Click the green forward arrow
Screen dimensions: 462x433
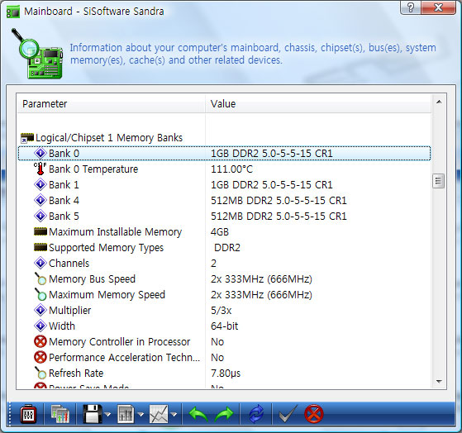pyautogui.click(x=224, y=414)
